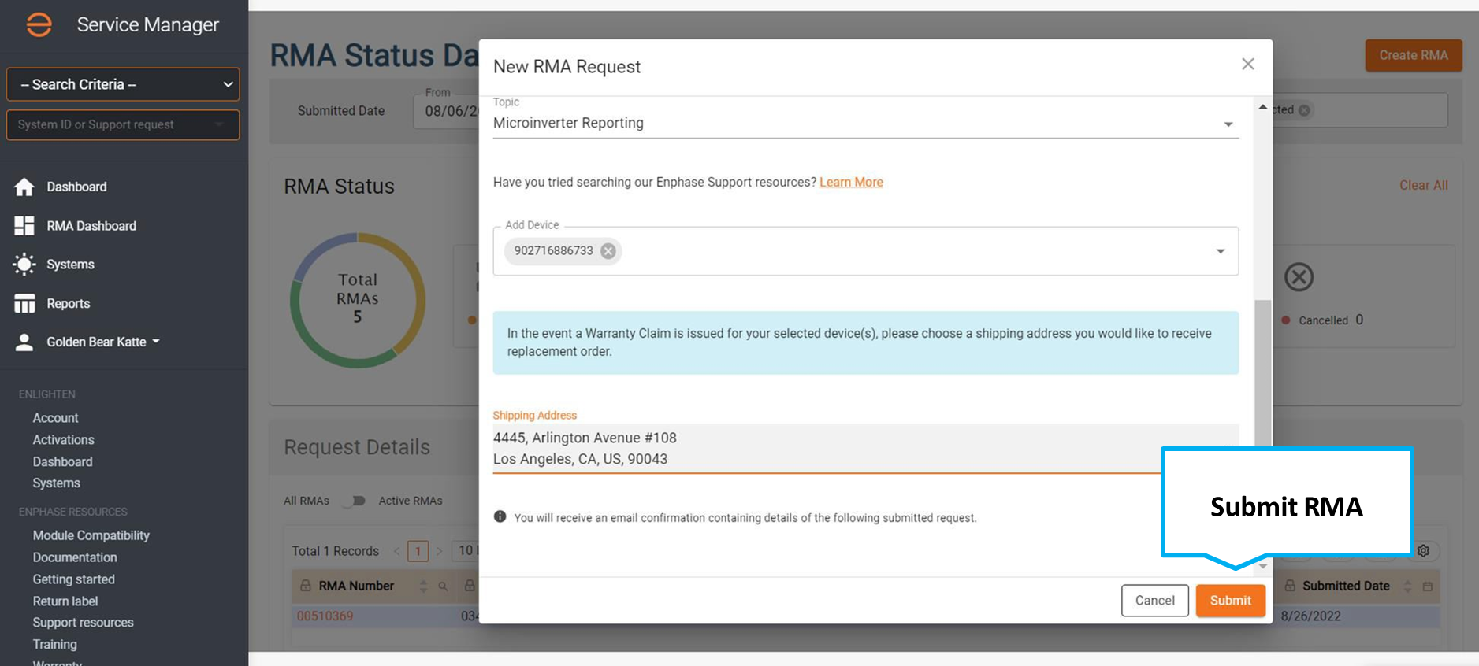Click the lock icon on RMA Number column
Viewport: 1479px width, 666px height.
(x=306, y=586)
